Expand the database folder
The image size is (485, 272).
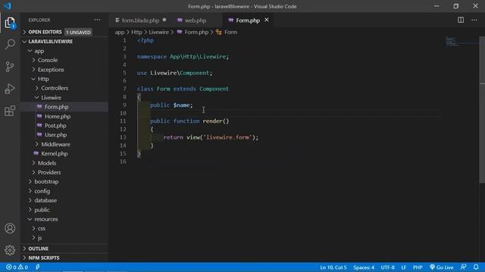45,200
